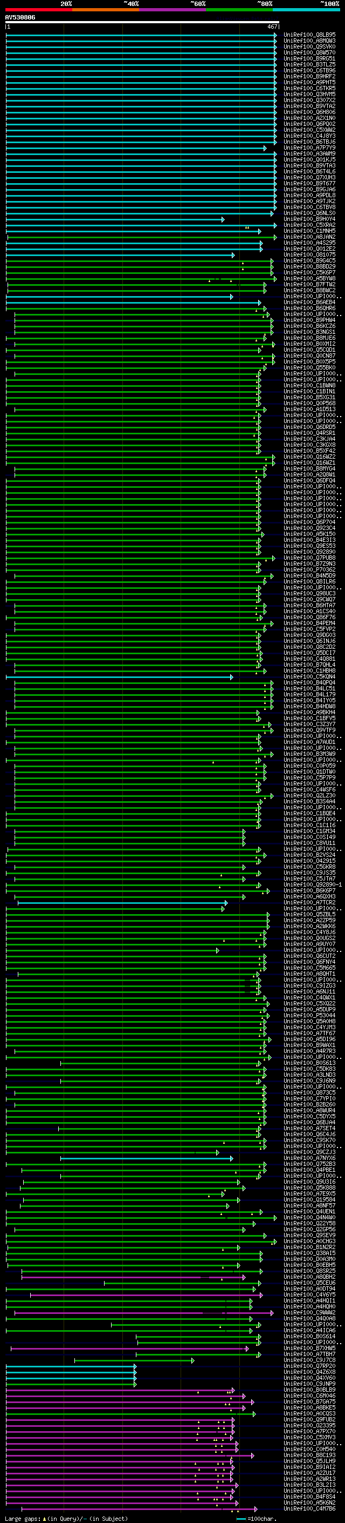Open hit UniRef100_A8QBH2
The height and width of the screenshot is (1523, 345).
coord(309,1277)
